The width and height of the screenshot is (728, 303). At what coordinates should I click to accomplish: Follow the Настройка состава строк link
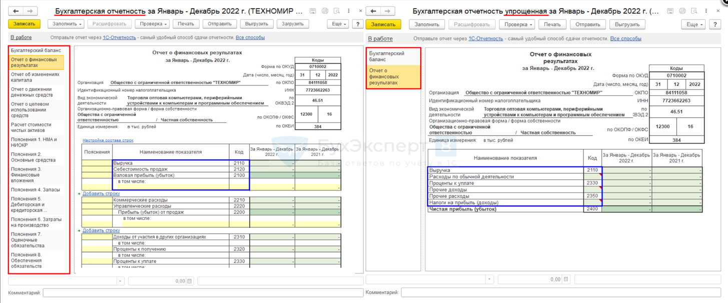pyautogui.click(x=108, y=140)
